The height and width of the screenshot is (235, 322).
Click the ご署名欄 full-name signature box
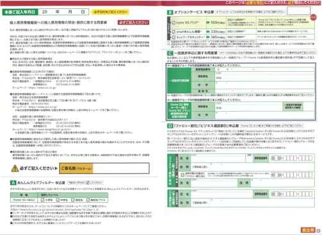[x=121, y=168]
